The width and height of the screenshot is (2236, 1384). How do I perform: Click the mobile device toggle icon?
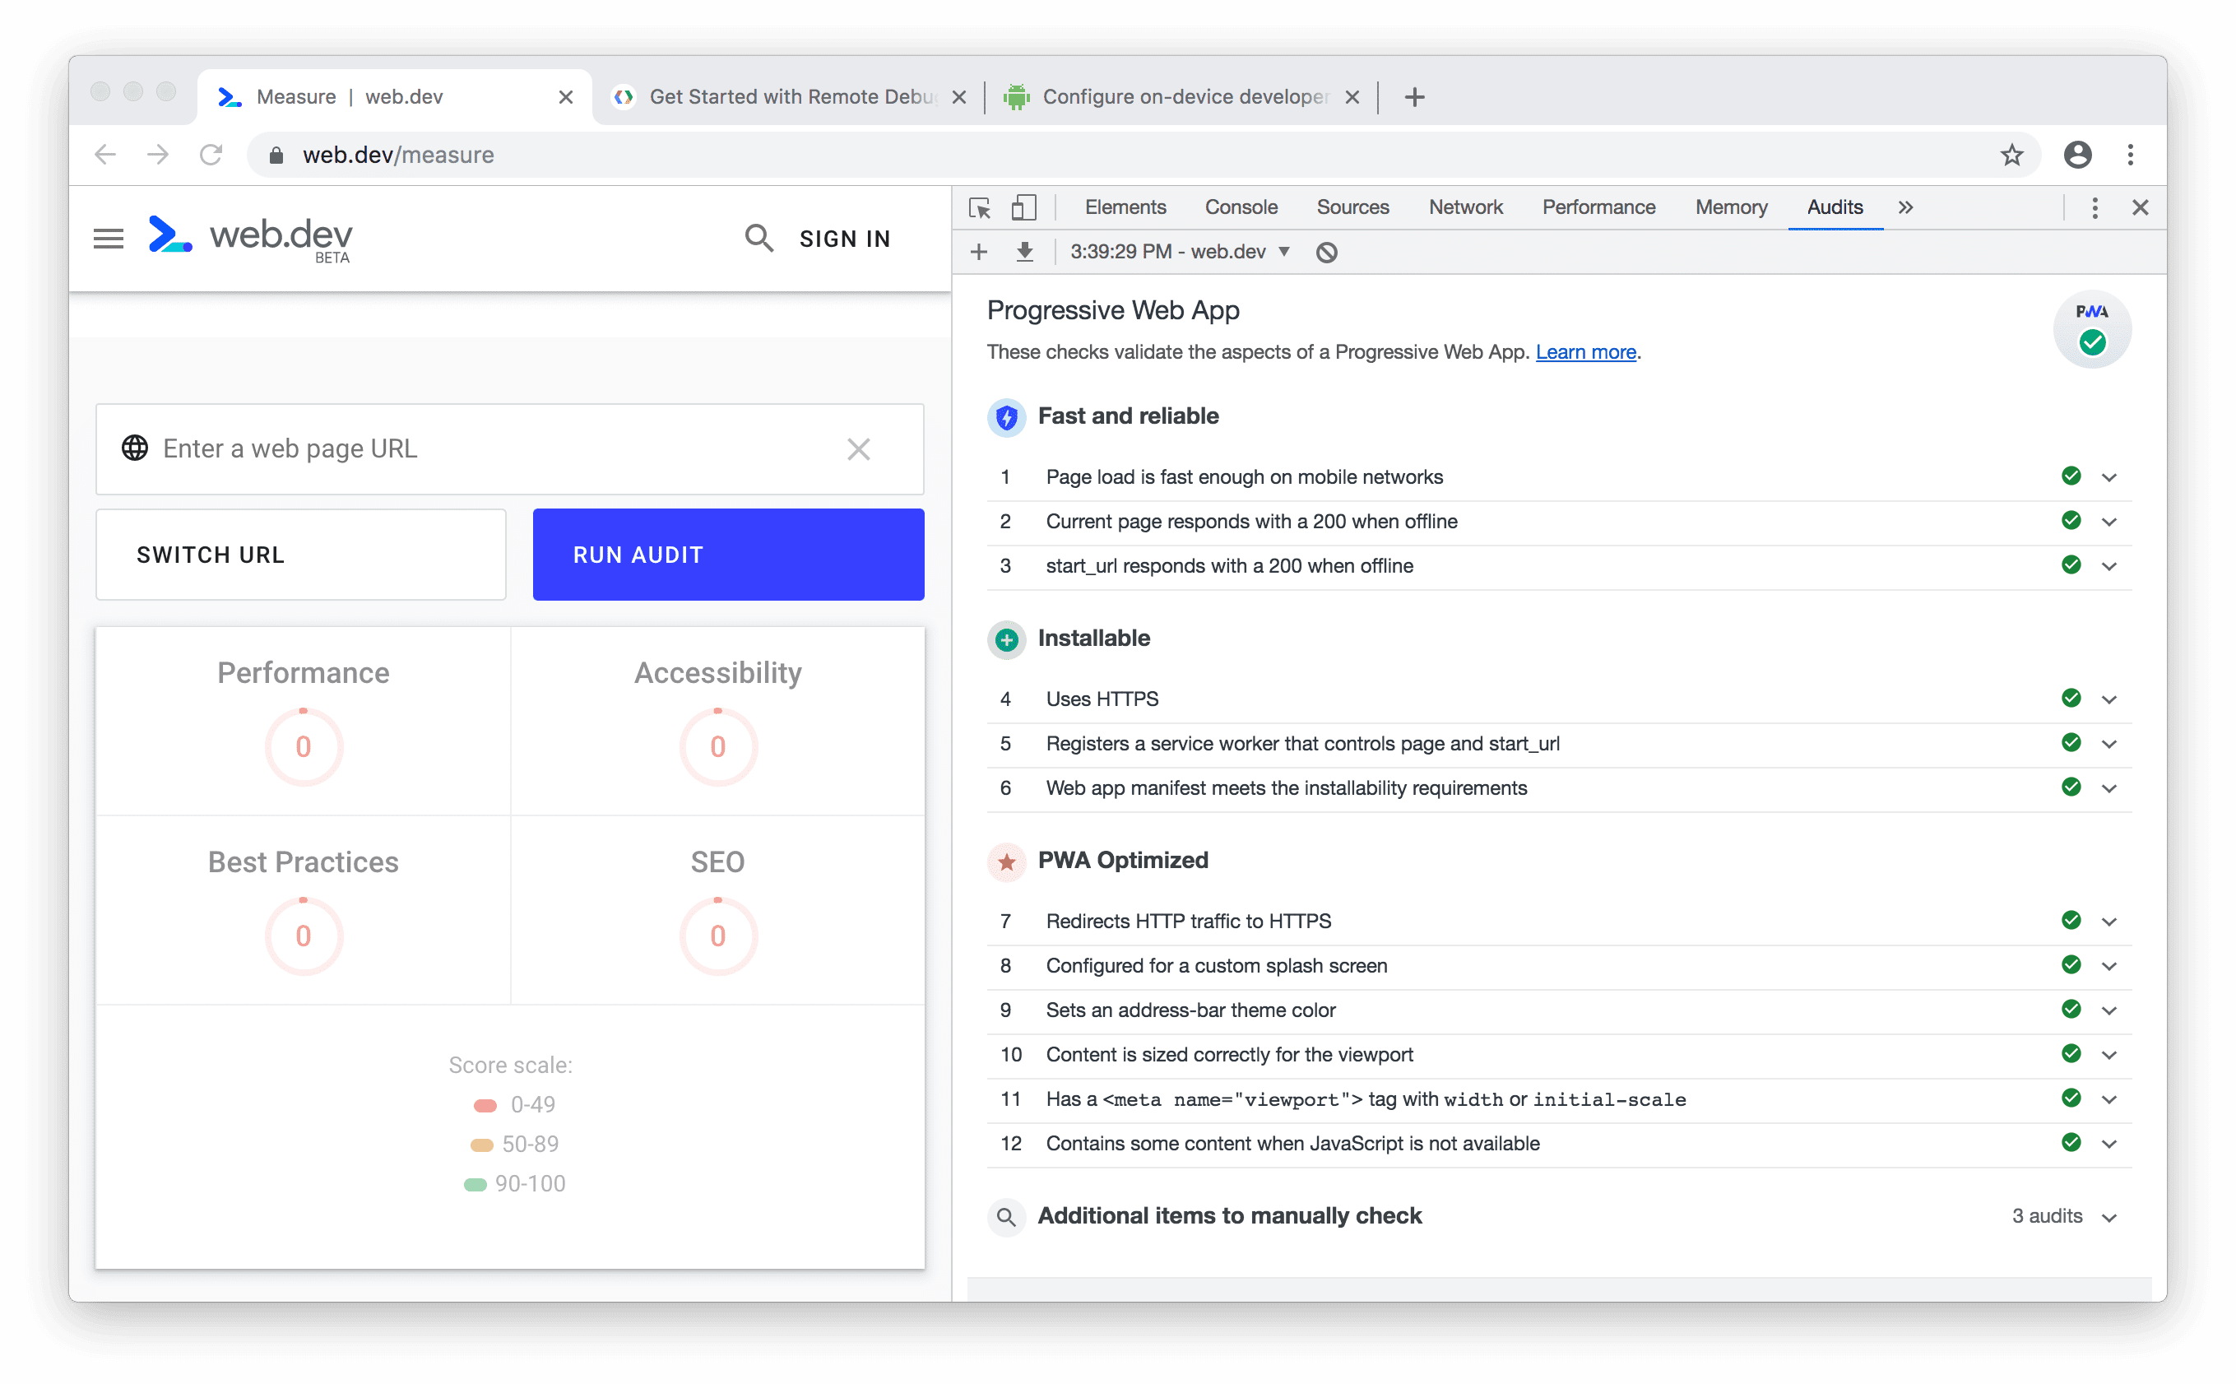coord(1023,207)
